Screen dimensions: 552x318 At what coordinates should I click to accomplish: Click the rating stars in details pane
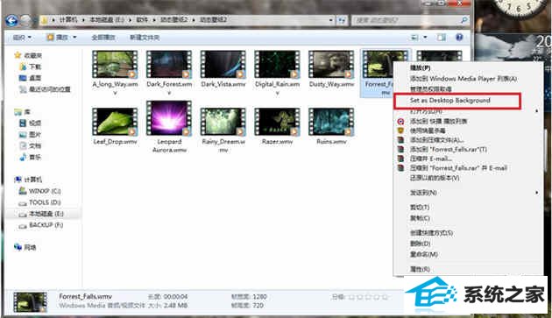(x=367, y=297)
